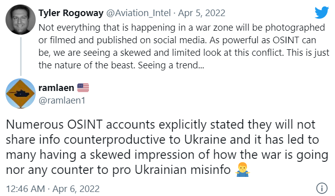
Task: Open the tweet info circle icon
Action: tap(321, 188)
